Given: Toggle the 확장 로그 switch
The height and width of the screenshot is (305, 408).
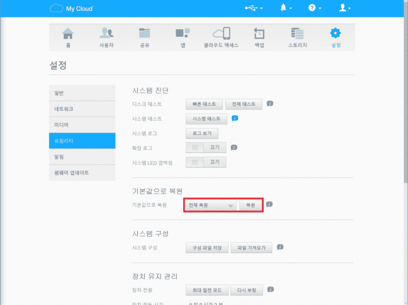Looking at the screenshot, I should pyautogui.click(x=206, y=147).
